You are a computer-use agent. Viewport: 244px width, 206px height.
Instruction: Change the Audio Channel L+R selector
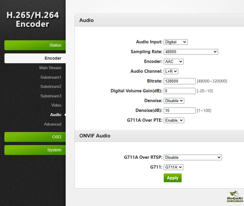point(171,71)
